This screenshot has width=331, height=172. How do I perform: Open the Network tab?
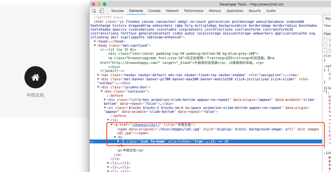click(x=172, y=11)
